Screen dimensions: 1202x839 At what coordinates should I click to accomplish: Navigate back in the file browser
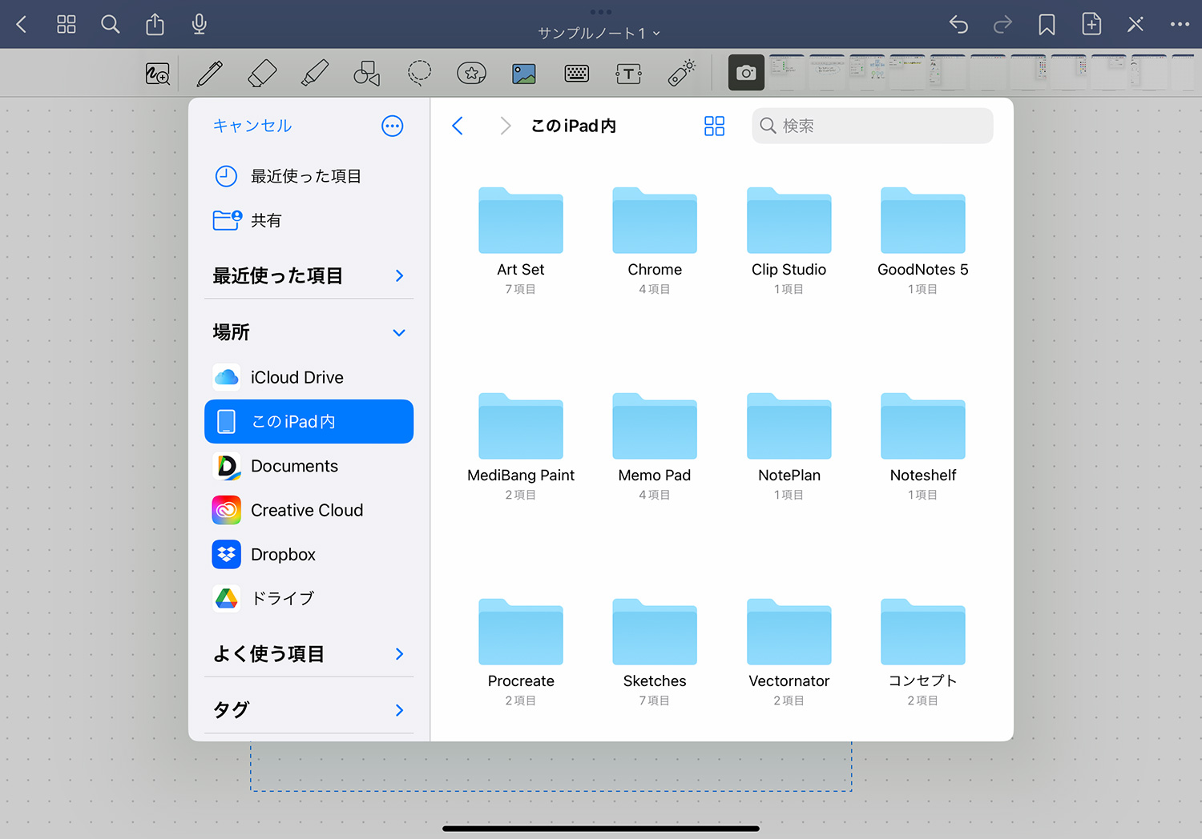coord(458,126)
